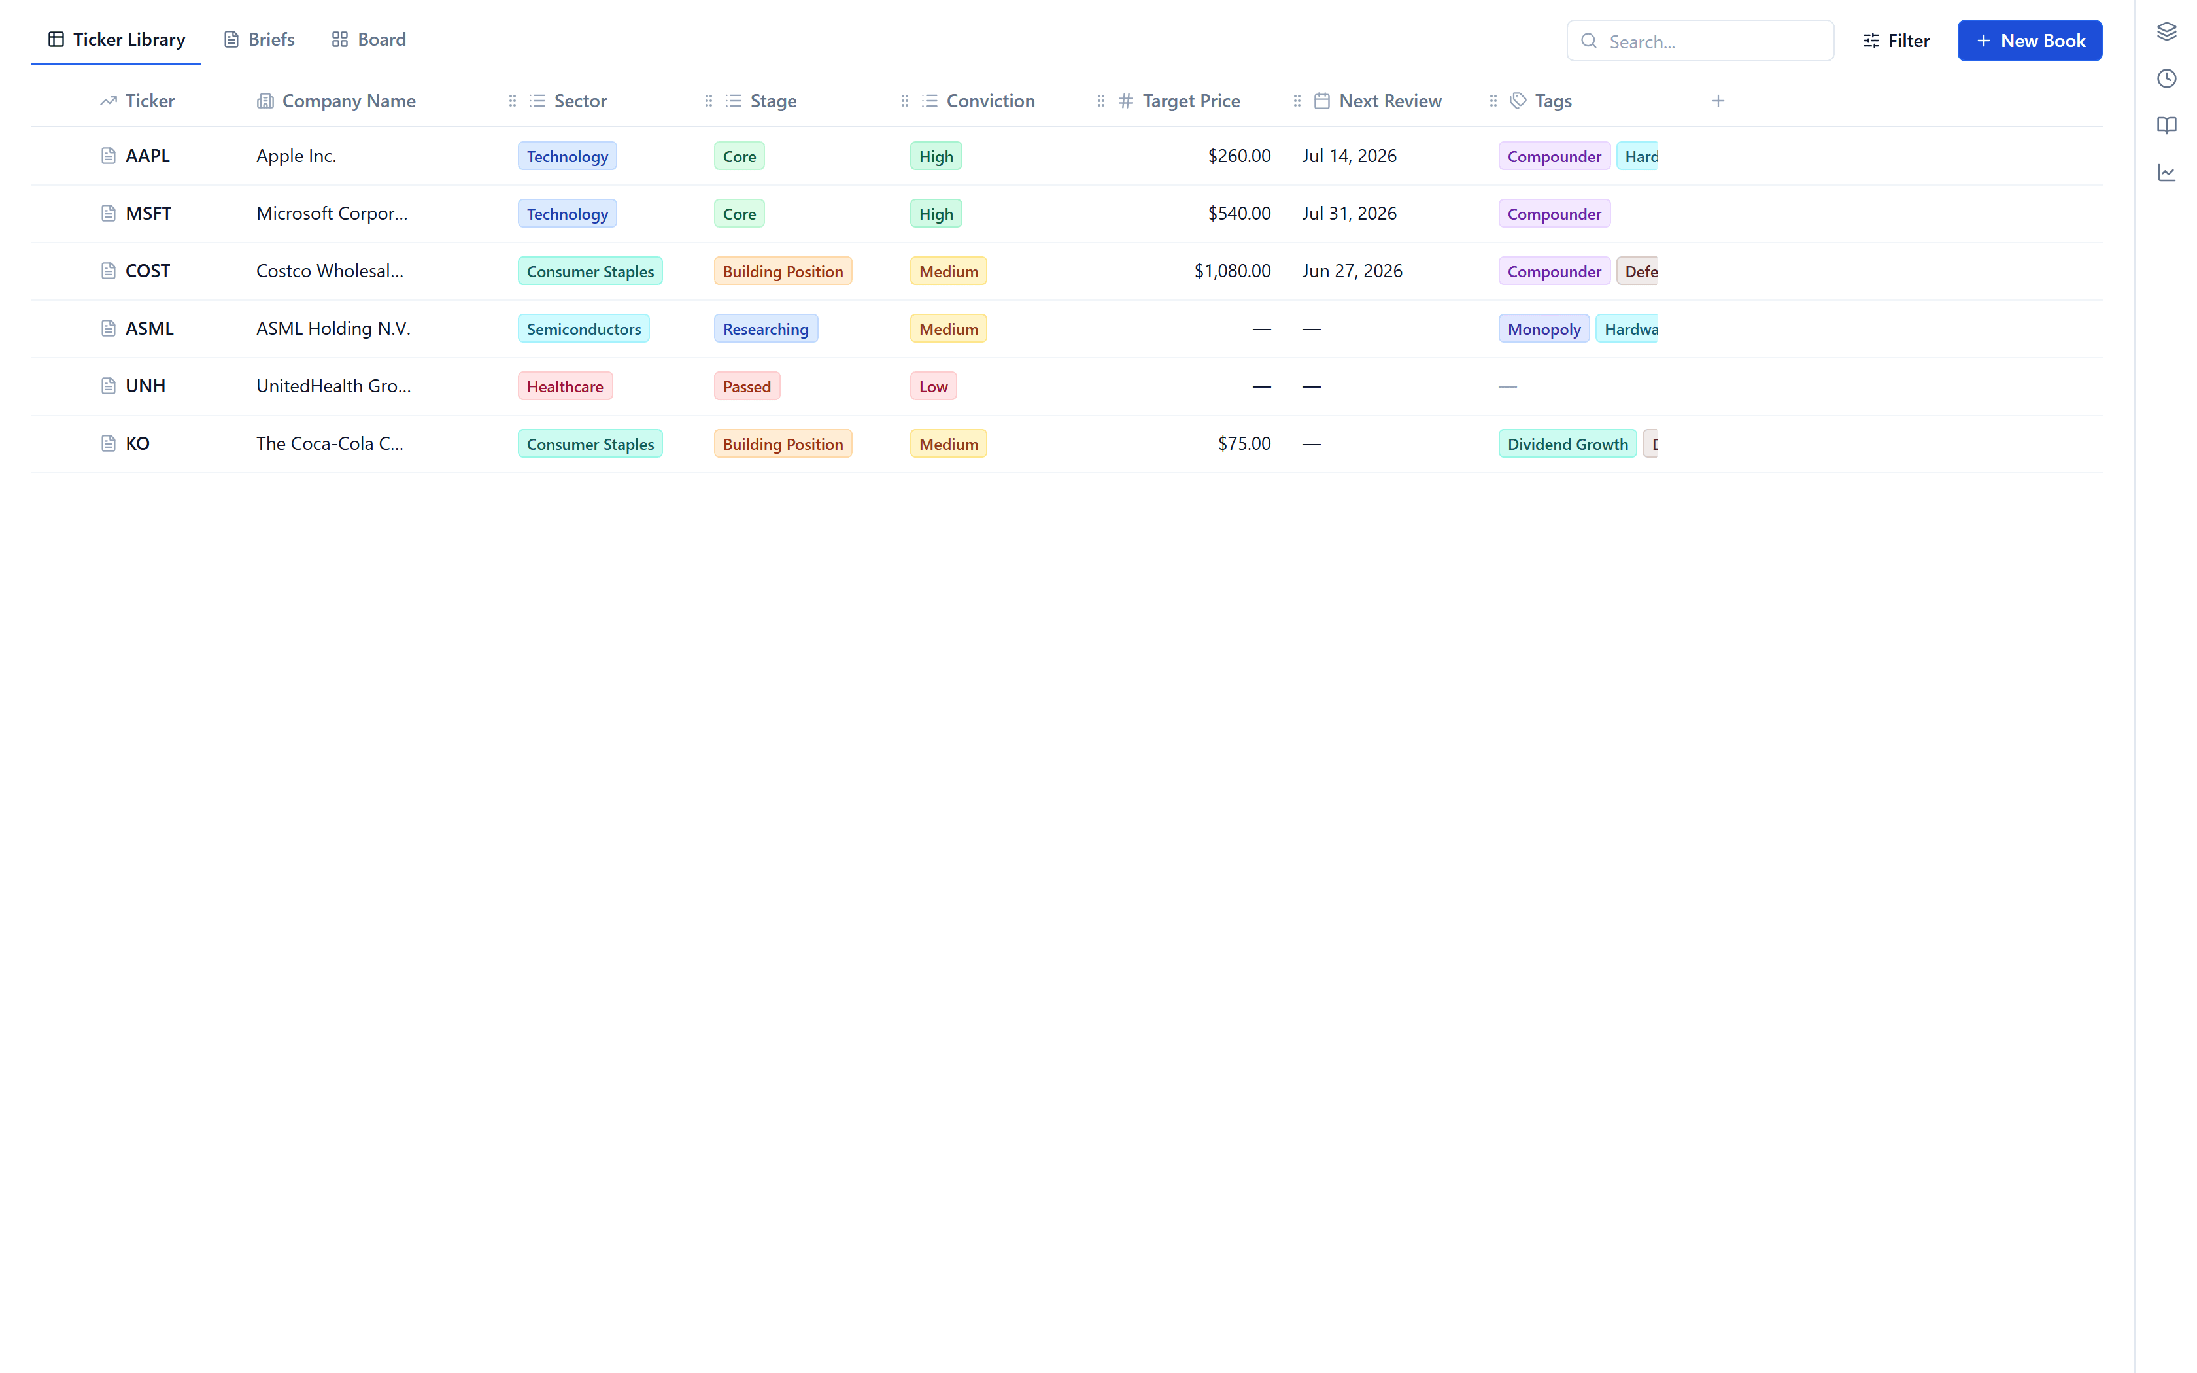Open the Target Price column header
2197x1373 pixels.
coord(1190,101)
